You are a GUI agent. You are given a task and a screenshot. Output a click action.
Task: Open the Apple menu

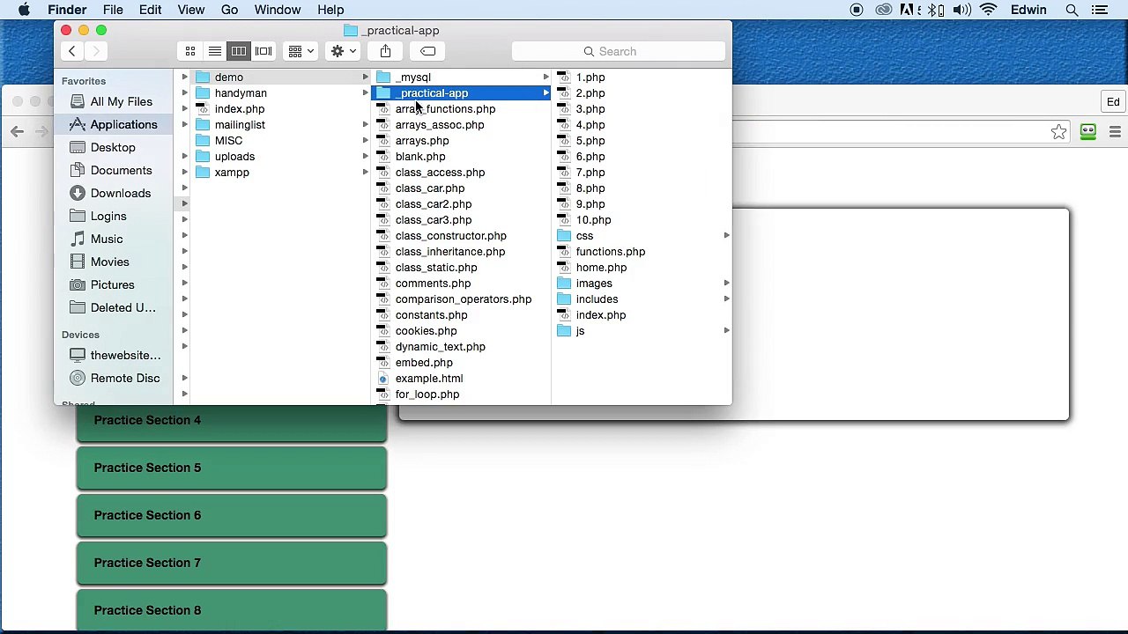(x=24, y=10)
